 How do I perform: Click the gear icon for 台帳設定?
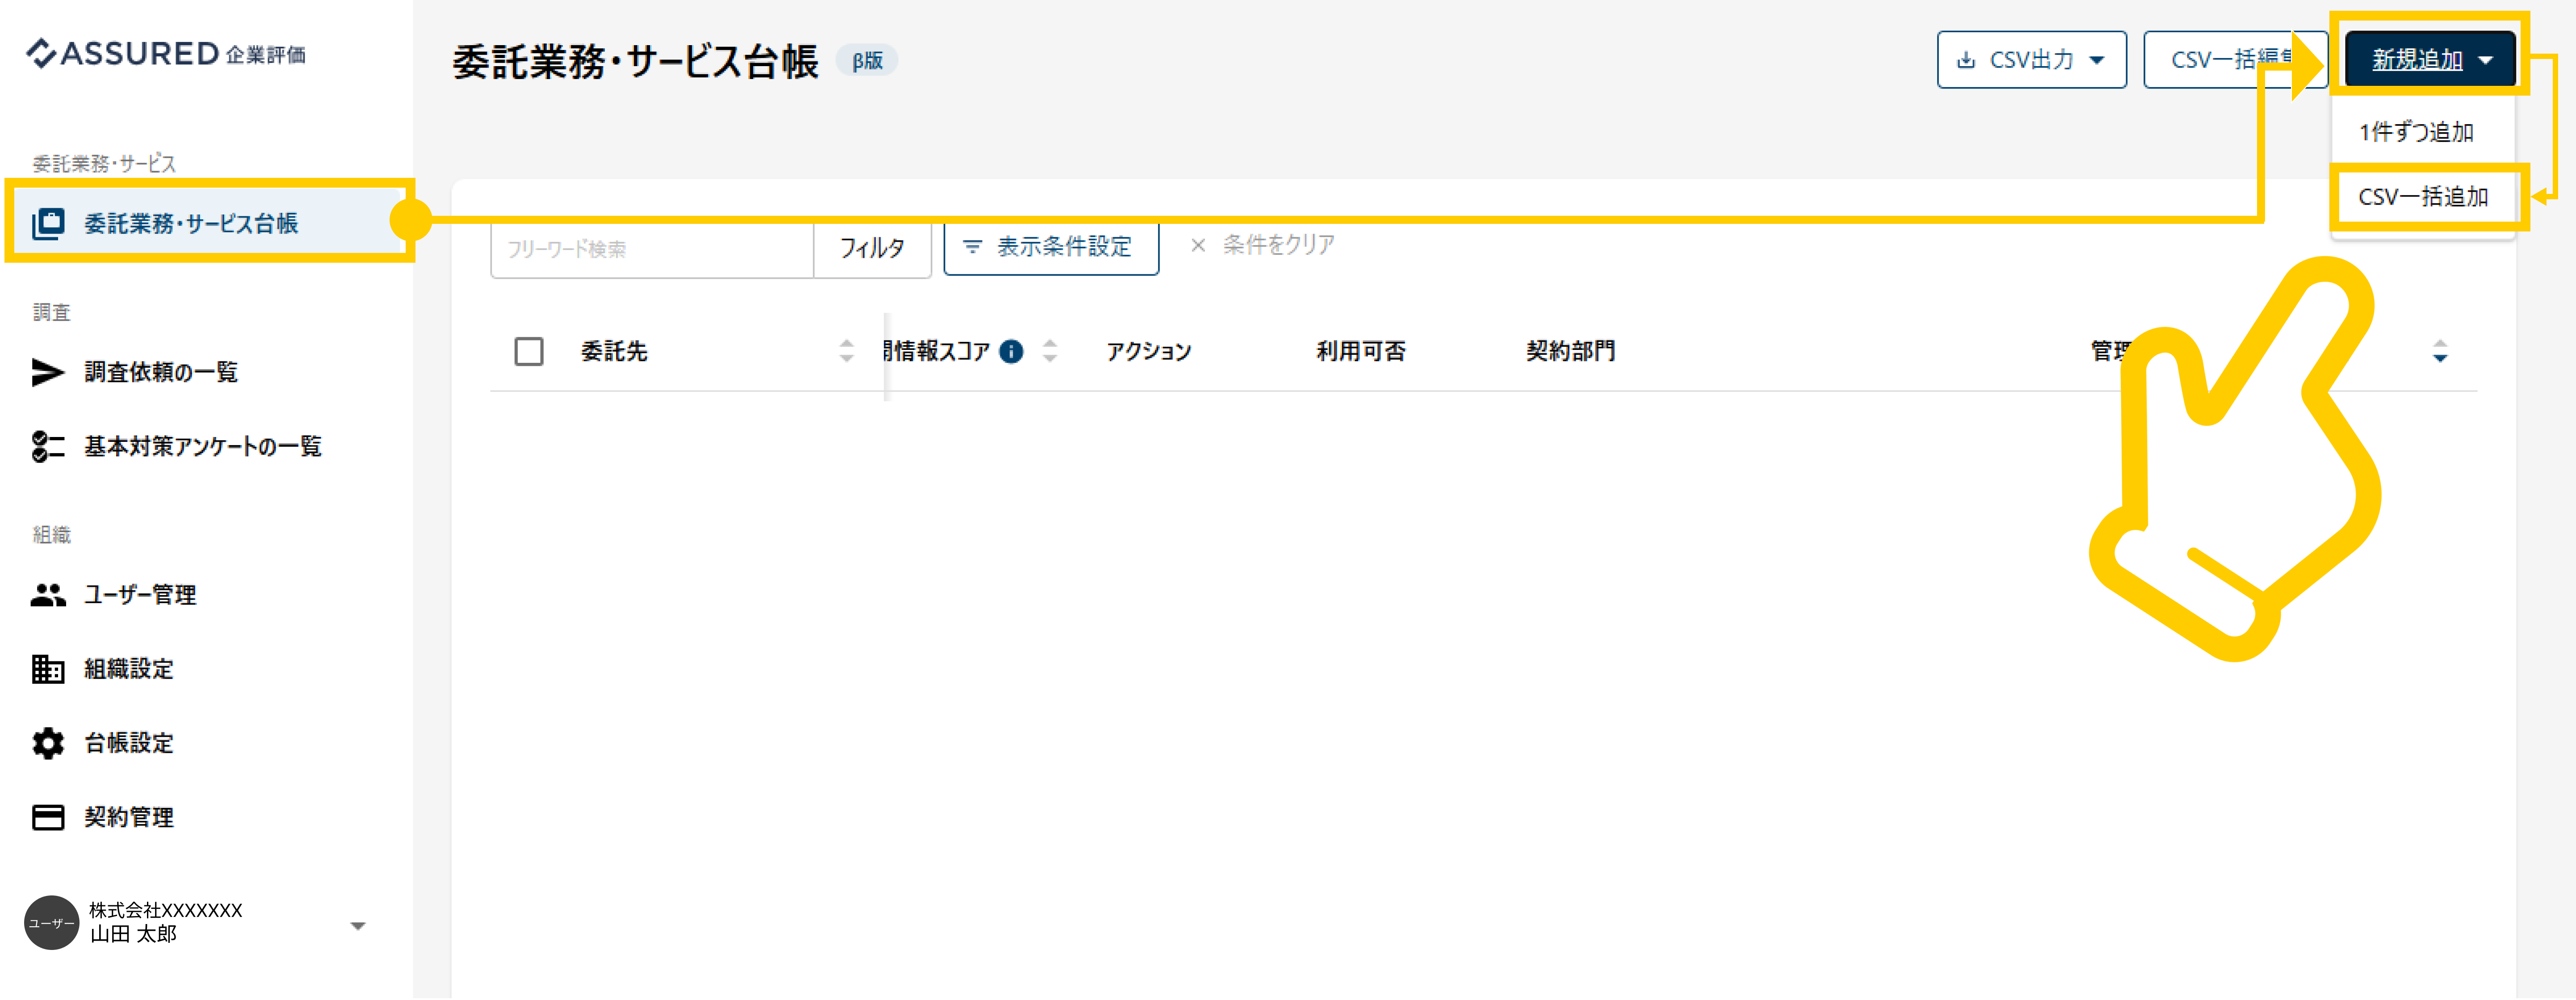point(48,743)
